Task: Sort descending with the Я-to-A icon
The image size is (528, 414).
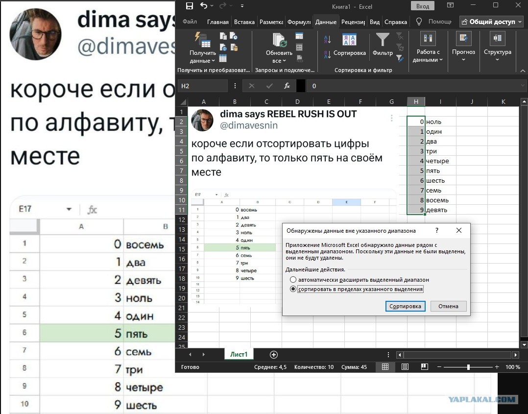Action: (327, 54)
